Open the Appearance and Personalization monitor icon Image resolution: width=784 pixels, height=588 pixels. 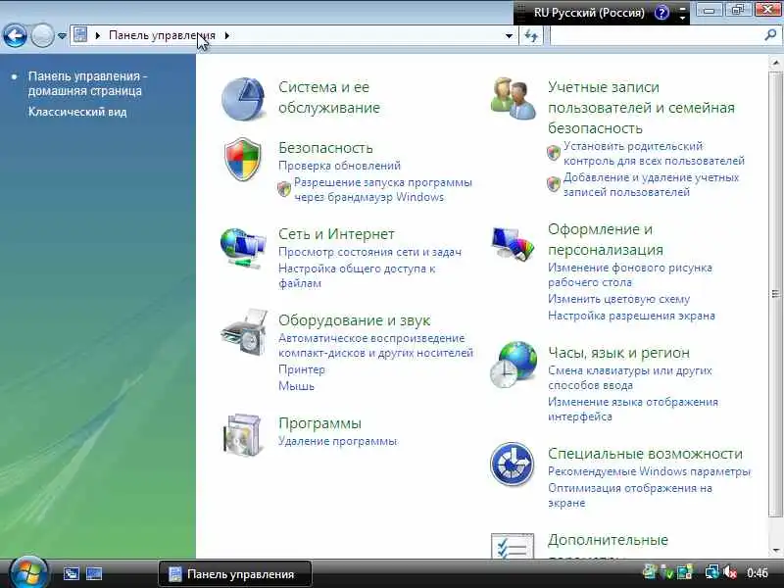coord(513,243)
